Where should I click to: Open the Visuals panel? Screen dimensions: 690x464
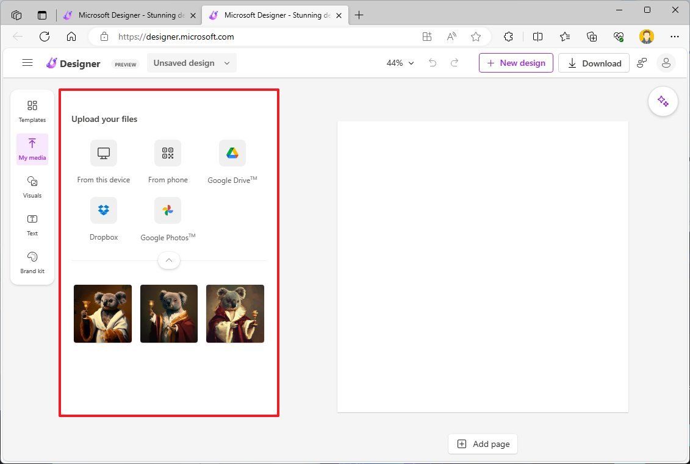pyautogui.click(x=32, y=187)
